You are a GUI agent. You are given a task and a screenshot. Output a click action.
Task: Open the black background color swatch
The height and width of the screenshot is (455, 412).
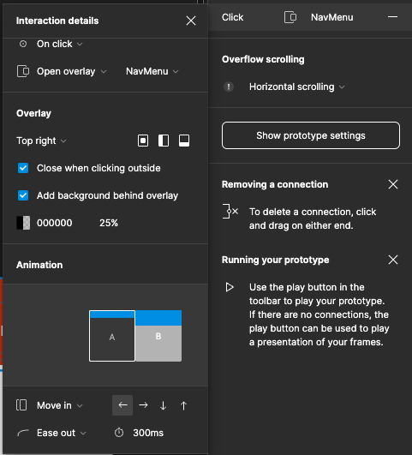(x=23, y=223)
